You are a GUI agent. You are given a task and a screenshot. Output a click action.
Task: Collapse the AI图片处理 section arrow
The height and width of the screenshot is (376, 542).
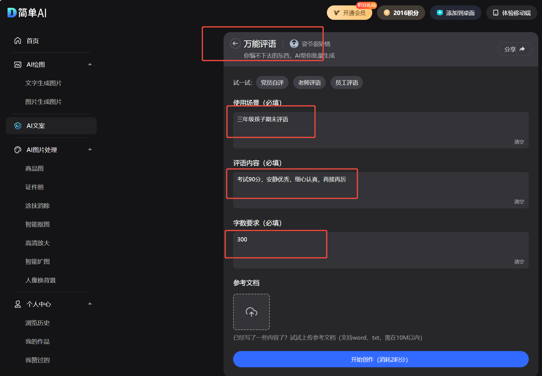pyautogui.click(x=90, y=150)
